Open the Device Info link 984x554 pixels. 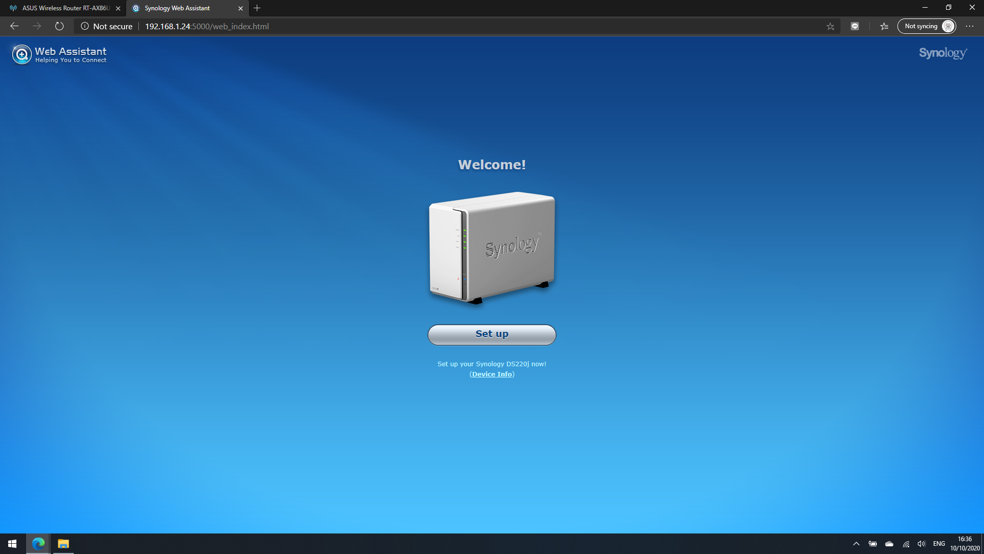pyautogui.click(x=491, y=374)
